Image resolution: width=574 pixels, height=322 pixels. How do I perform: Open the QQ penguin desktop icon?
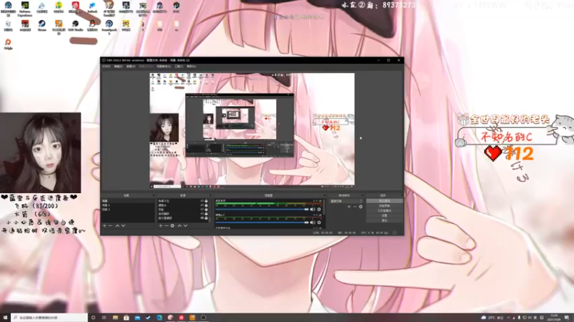click(x=93, y=25)
